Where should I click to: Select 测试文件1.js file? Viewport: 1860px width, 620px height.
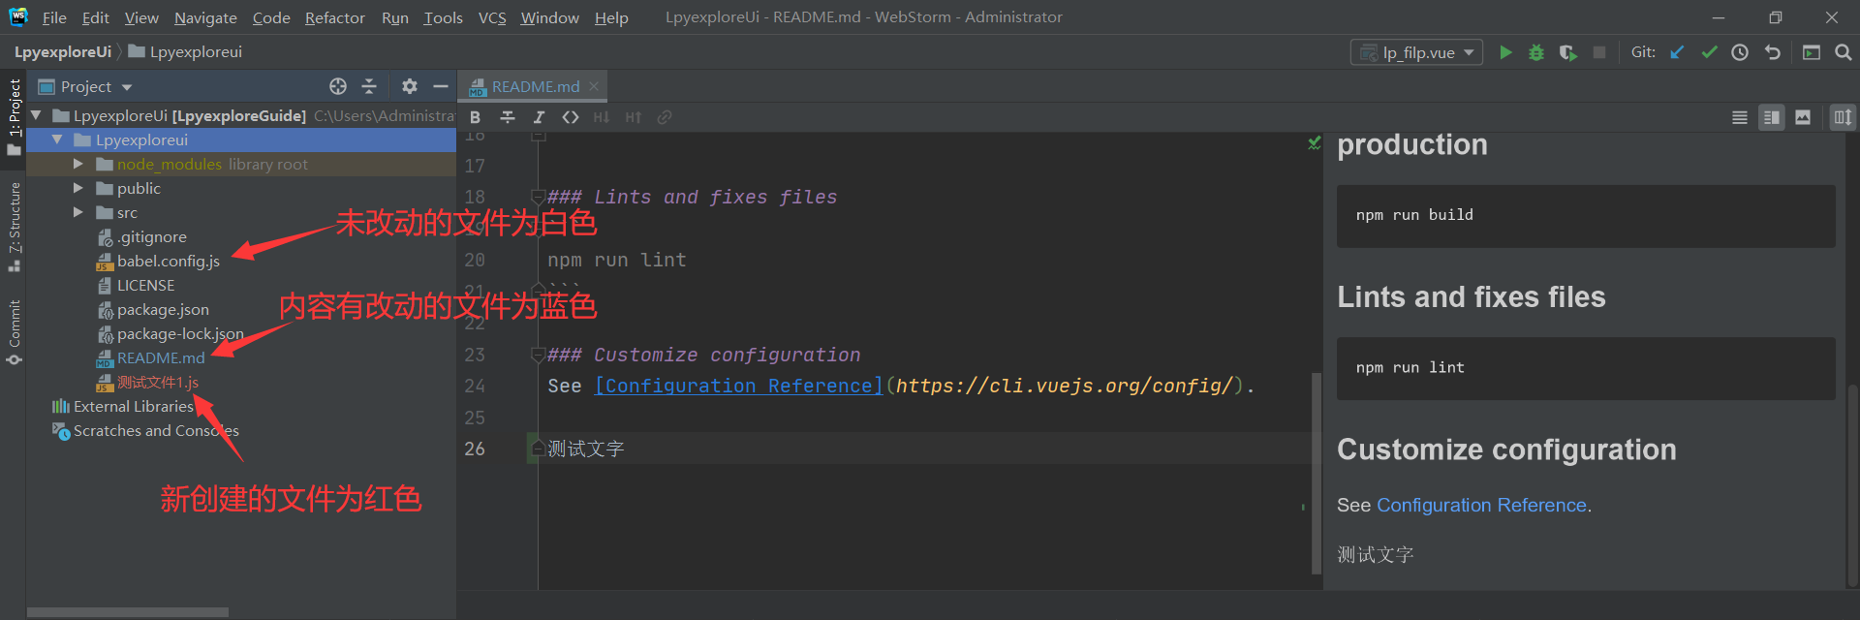coord(147,382)
